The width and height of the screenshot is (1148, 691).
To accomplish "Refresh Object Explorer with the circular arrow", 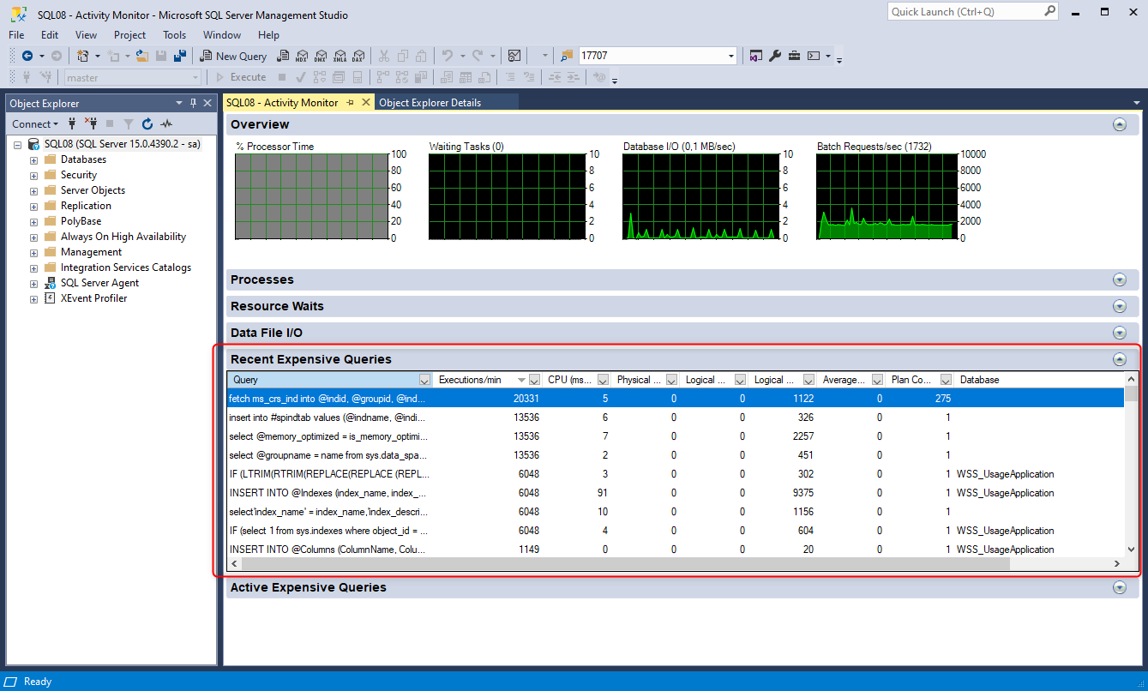I will pyautogui.click(x=147, y=123).
